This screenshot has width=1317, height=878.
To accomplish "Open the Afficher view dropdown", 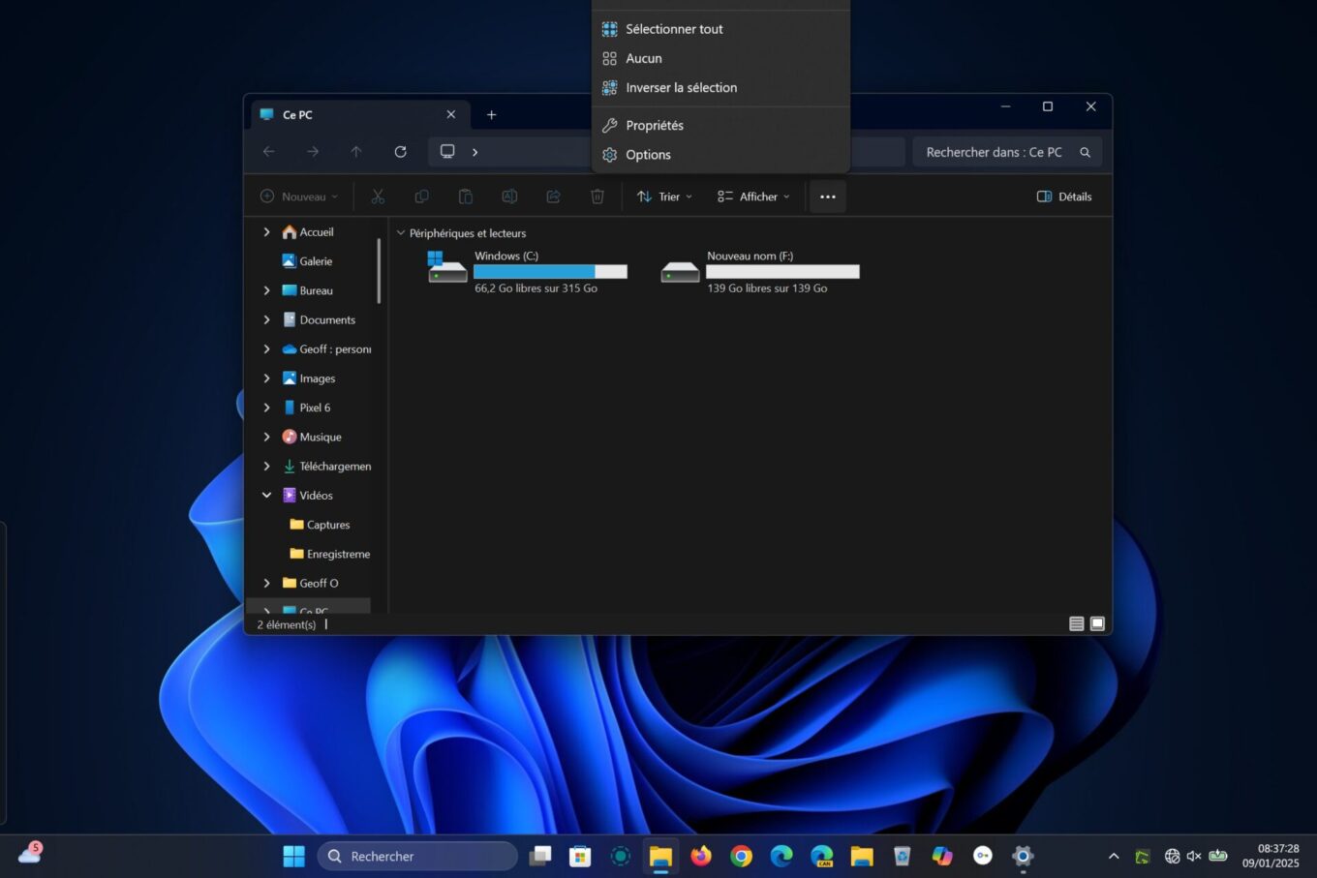I will click(753, 197).
